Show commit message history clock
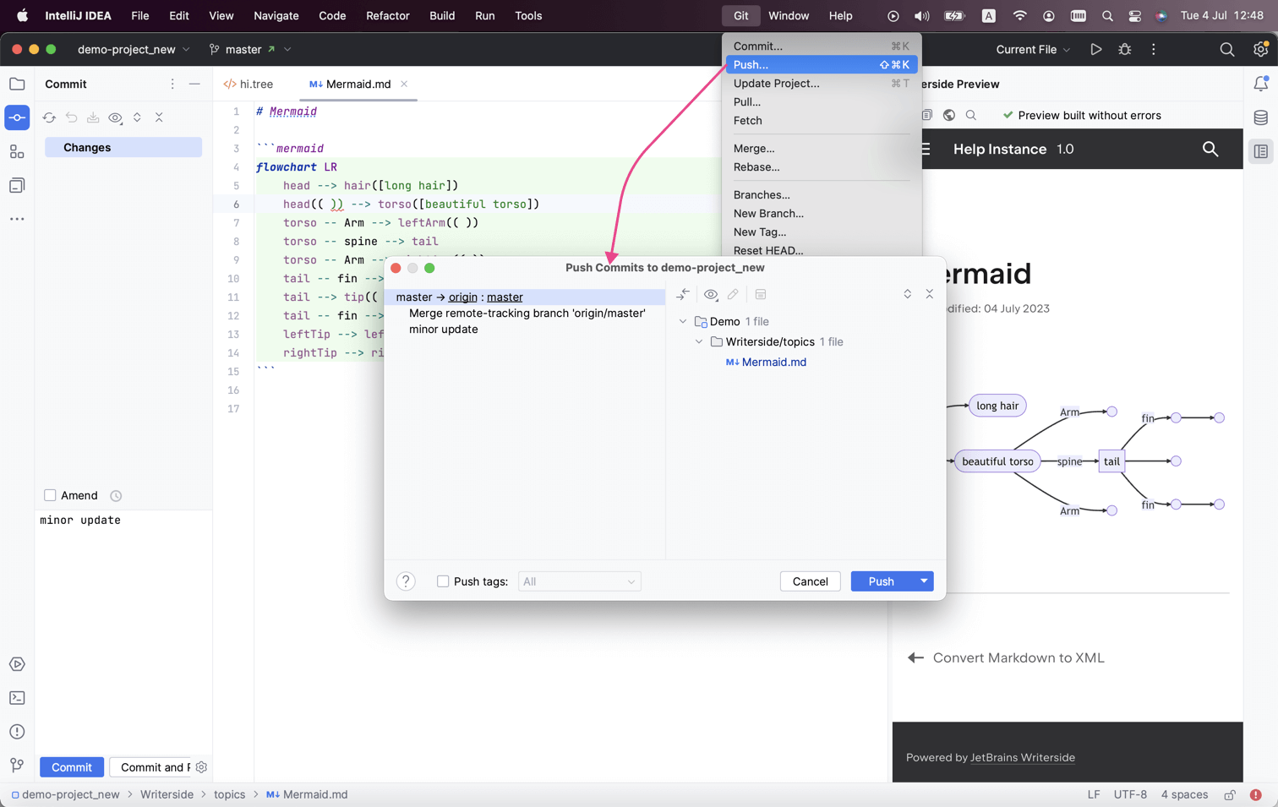 116,496
